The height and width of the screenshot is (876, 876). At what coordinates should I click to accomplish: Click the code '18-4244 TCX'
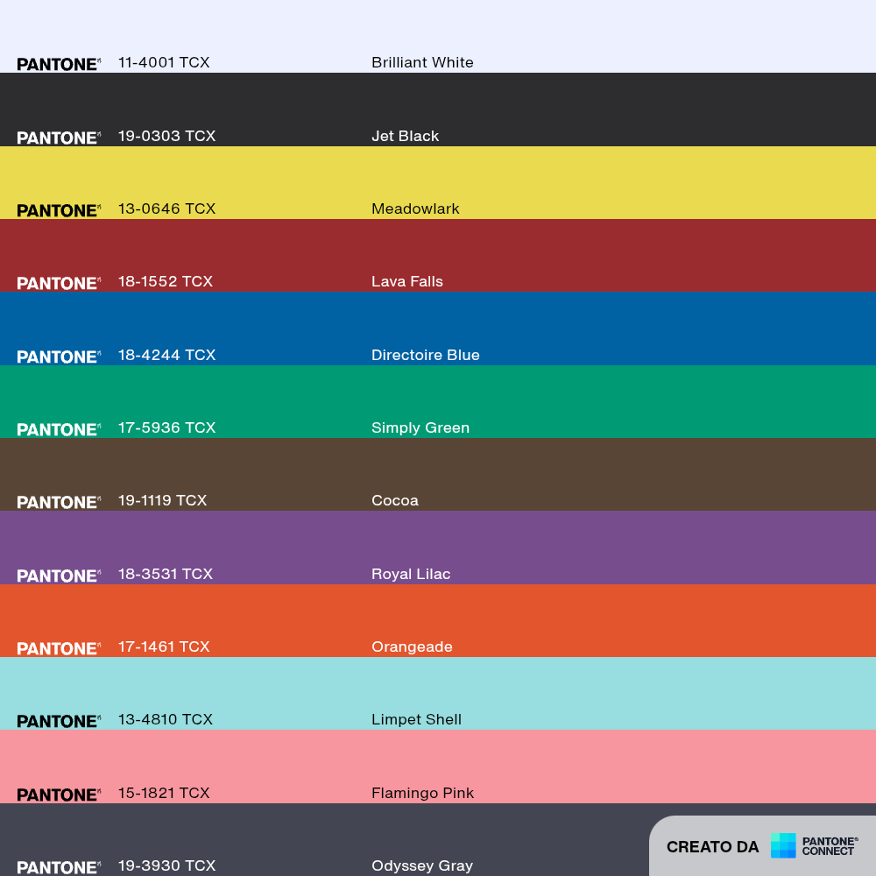(x=167, y=356)
